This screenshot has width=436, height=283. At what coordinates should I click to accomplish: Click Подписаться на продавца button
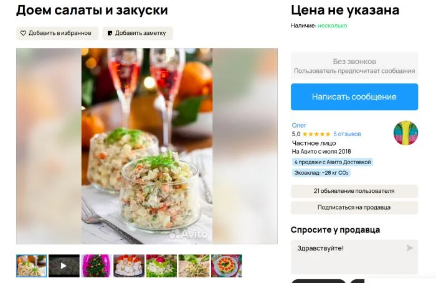[x=354, y=208]
